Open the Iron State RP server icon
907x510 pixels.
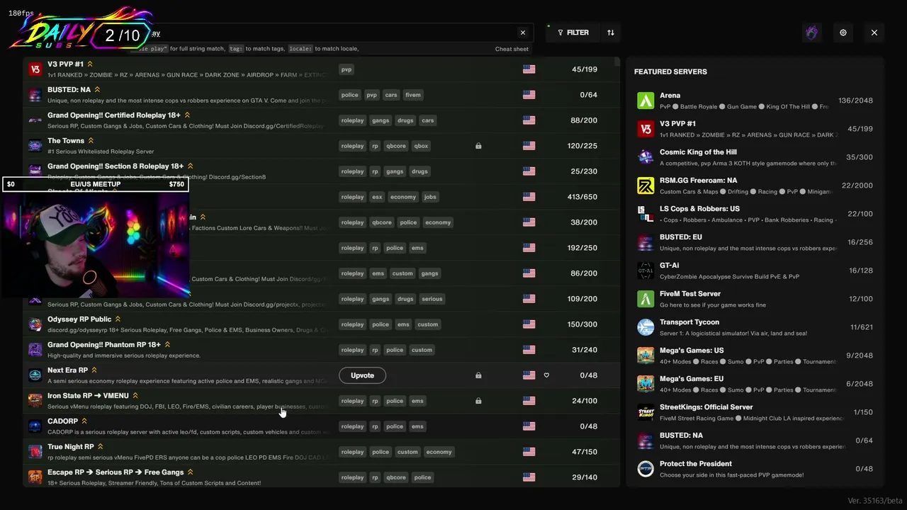coord(35,401)
